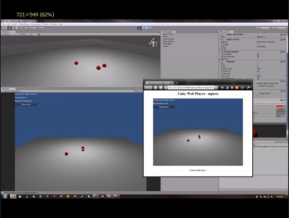The image size is (289, 218).
Task: Expand the Materials property
Action: pos(220,59)
